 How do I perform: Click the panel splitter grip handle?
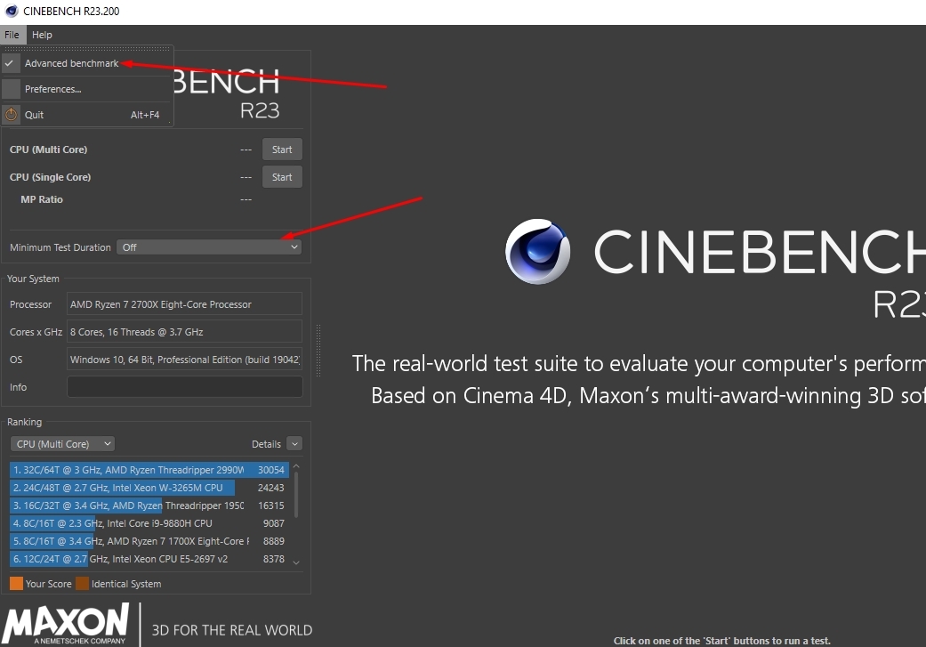coord(319,350)
